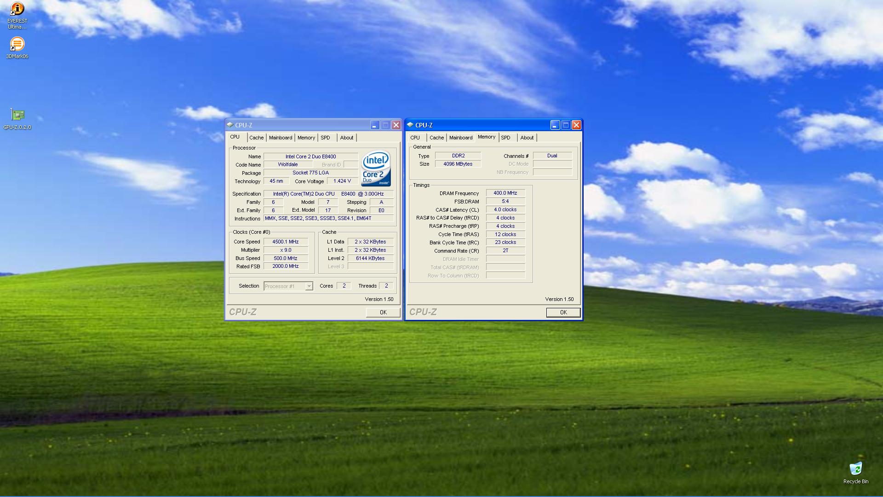Click the tRCD 4 clocks value

click(505, 218)
